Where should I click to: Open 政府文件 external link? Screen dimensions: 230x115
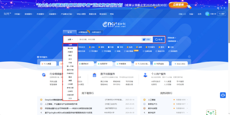coord(160,51)
